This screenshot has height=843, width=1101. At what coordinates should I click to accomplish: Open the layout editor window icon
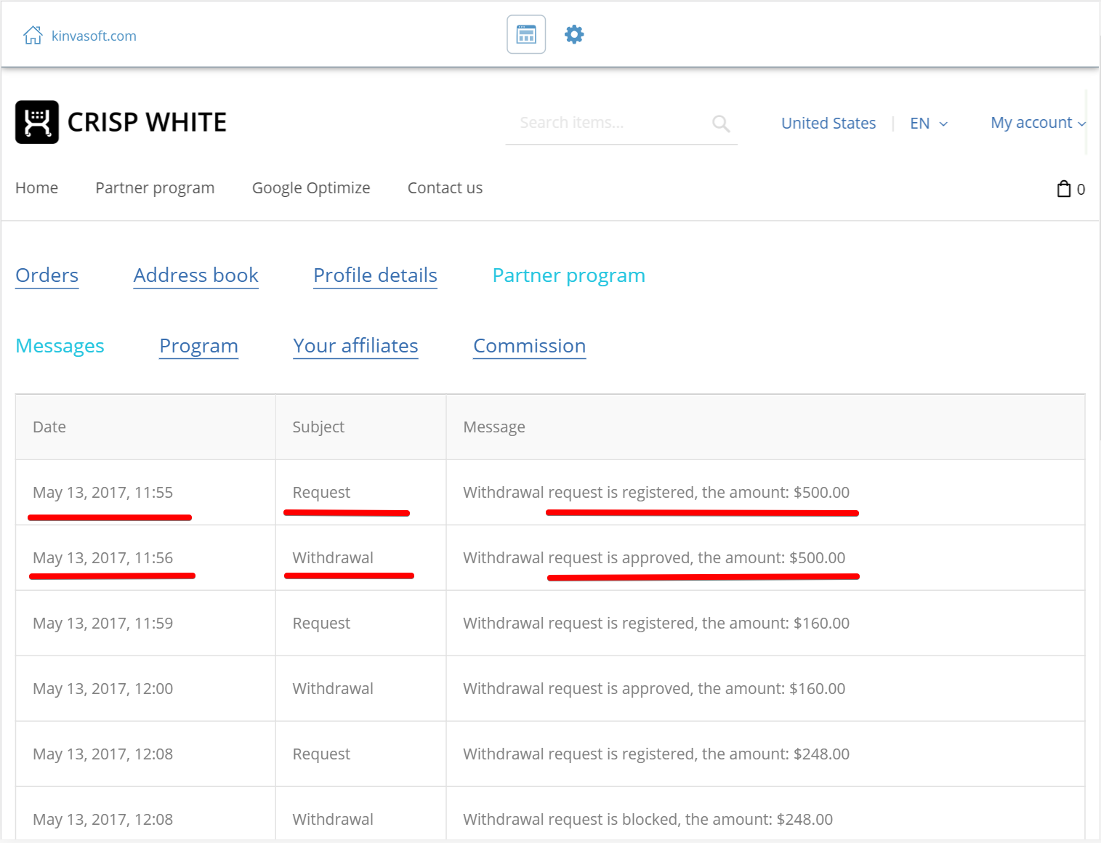[x=525, y=34]
